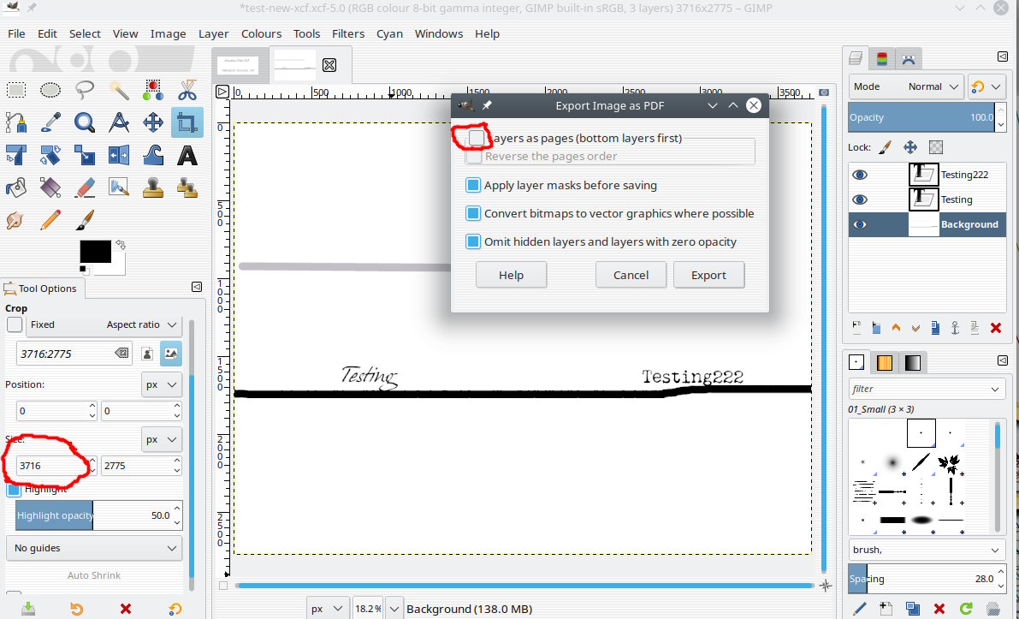Adjust the Highlight opacity slider
The width and height of the screenshot is (1019, 619).
pyautogui.click(x=93, y=515)
